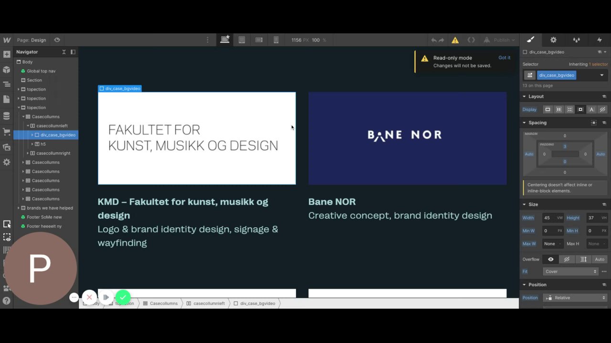Select brands we have helped section
The height and width of the screenshot is (343, 611).
[50, 208]
